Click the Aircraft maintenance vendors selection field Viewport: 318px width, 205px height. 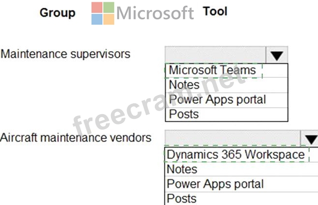pos(233,138)
